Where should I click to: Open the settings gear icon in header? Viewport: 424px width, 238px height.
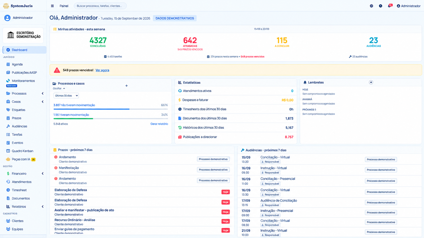point(371,6)
